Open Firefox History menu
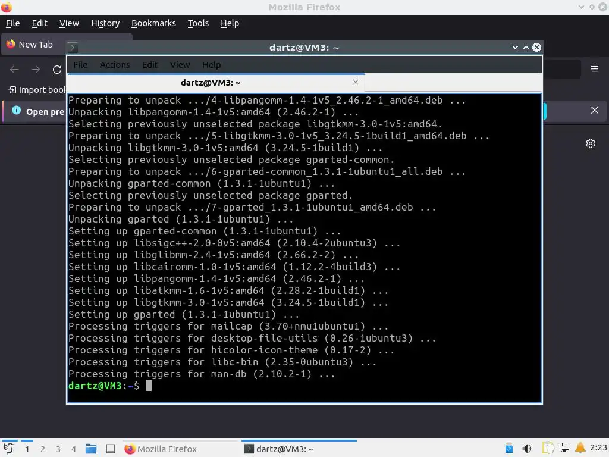Screen dimensions: 609x457 [x=105, y=23]
